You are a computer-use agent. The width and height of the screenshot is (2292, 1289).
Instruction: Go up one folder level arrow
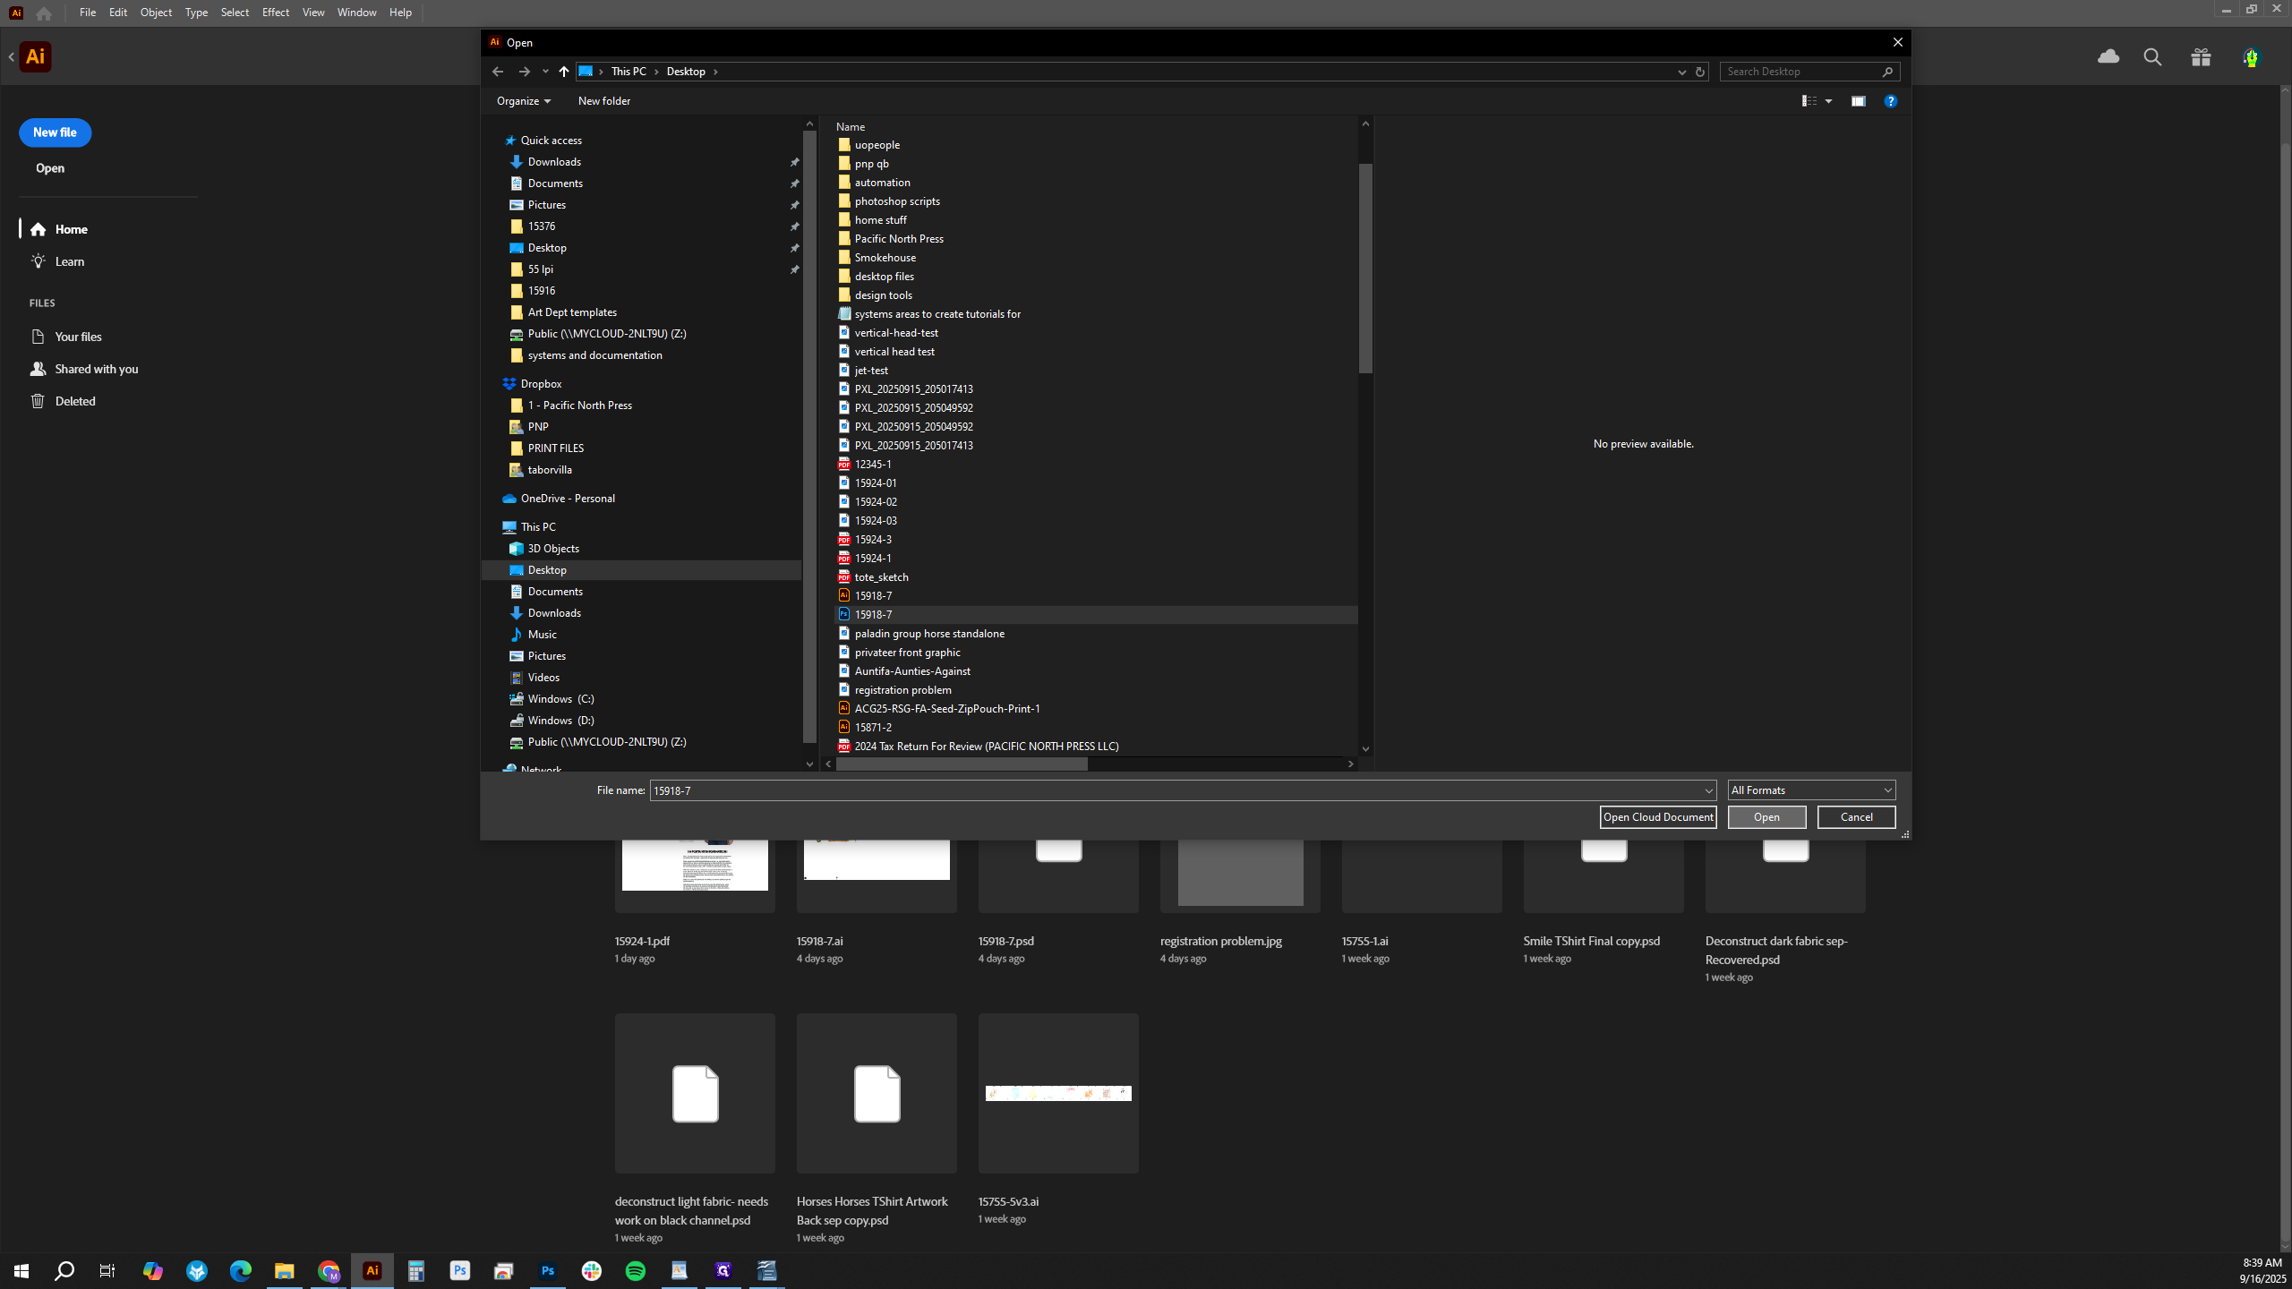point(563,72)
